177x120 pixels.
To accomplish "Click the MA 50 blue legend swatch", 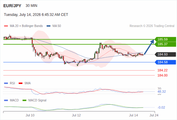I will point(49,26).
